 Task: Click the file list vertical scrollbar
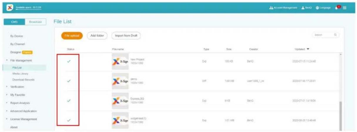341,116
